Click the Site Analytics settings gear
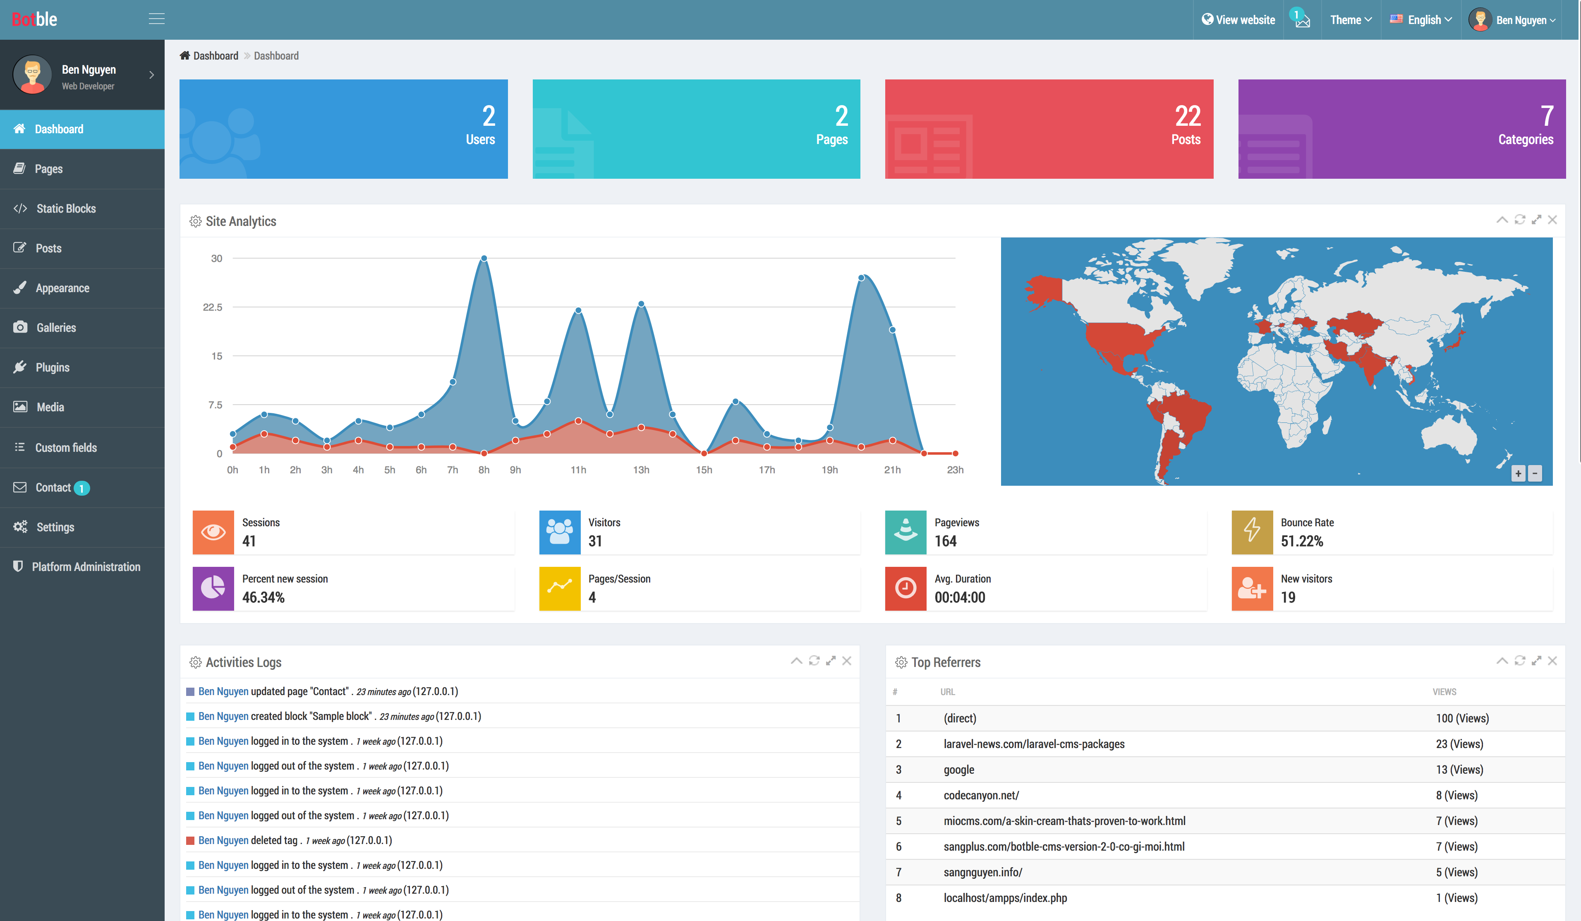The width and height of the screenshot is (1581, 921). (195, 221)
